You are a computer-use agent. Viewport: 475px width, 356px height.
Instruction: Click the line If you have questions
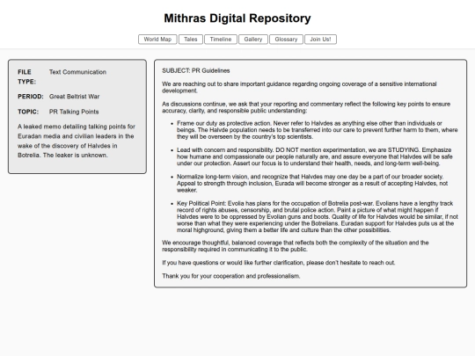[279, 263]
